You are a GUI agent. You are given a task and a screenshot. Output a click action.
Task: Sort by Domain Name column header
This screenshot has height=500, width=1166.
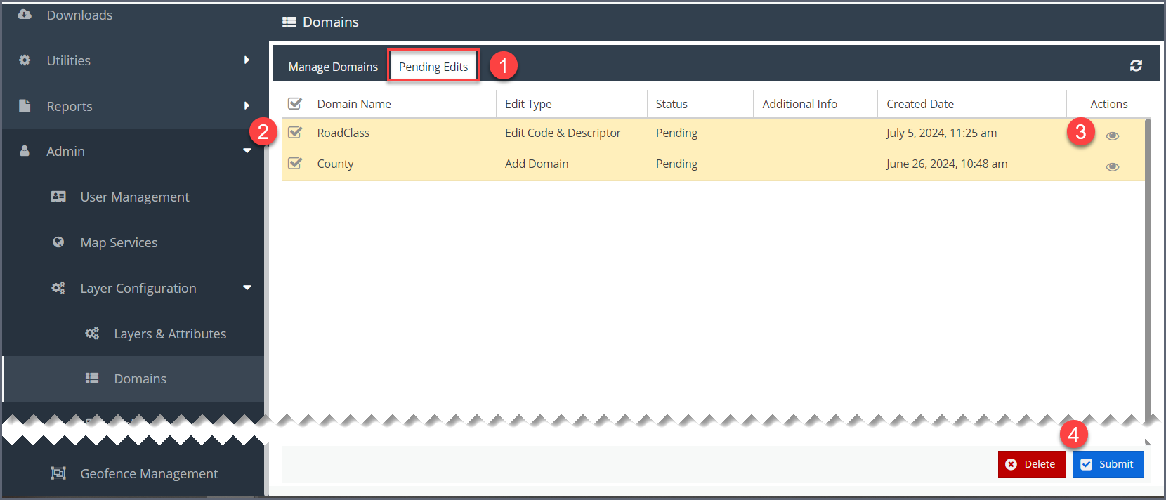pyautogui.click(x=354, y=104)
